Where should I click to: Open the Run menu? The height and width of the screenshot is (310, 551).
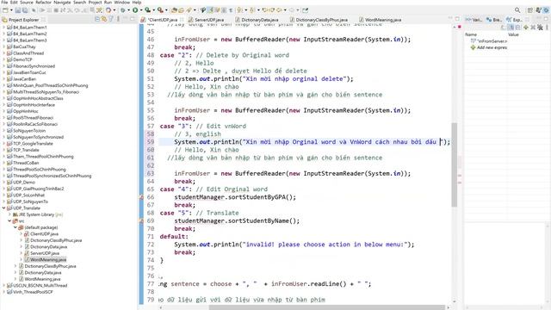pos(108,2)
